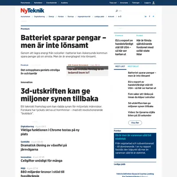This screenshot has width=177, height=177.
Task: Click the Innovation label above the 3d-utskriften headline
Action: [27, 82]
